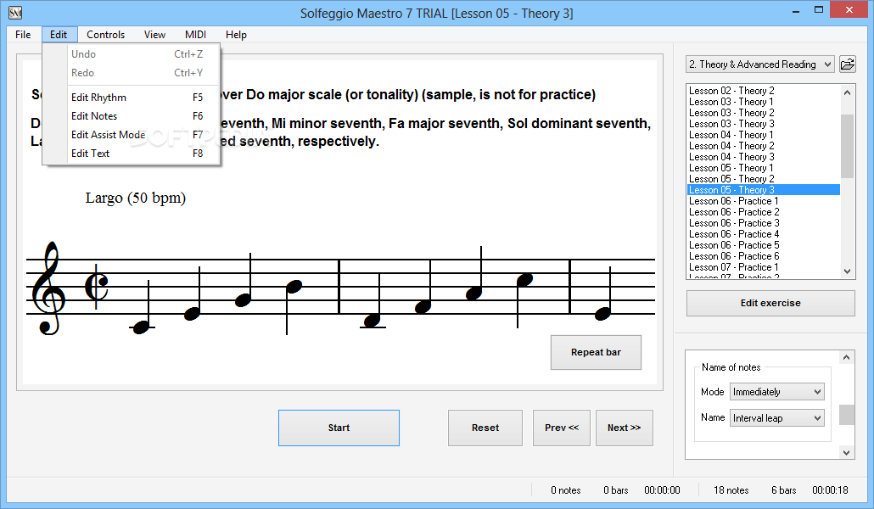The height and width of the screenshot is (509, 874).
Task: Select Lesson 06 - Practice 4
Action: tap(763, 234)
